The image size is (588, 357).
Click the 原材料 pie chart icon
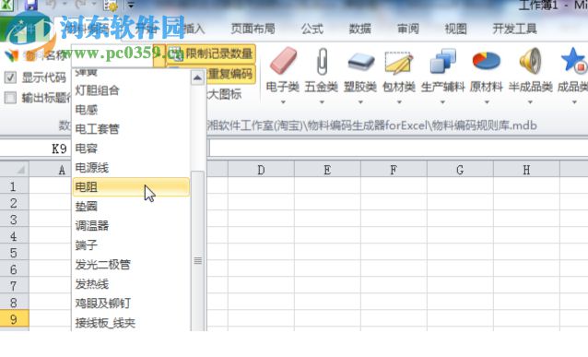click(x=487, y=61)
